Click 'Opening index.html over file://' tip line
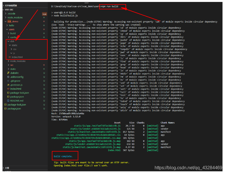 coord(81,166)
